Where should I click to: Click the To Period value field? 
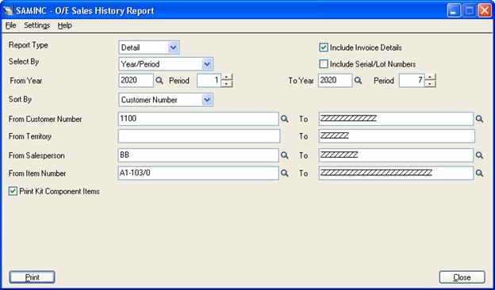click(412, 80)
